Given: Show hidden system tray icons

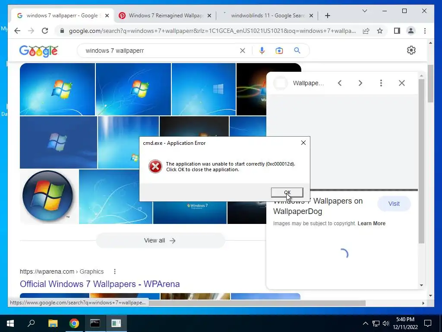Looking at the screenshot, I should pyautogui.click(x=365, y=323).
